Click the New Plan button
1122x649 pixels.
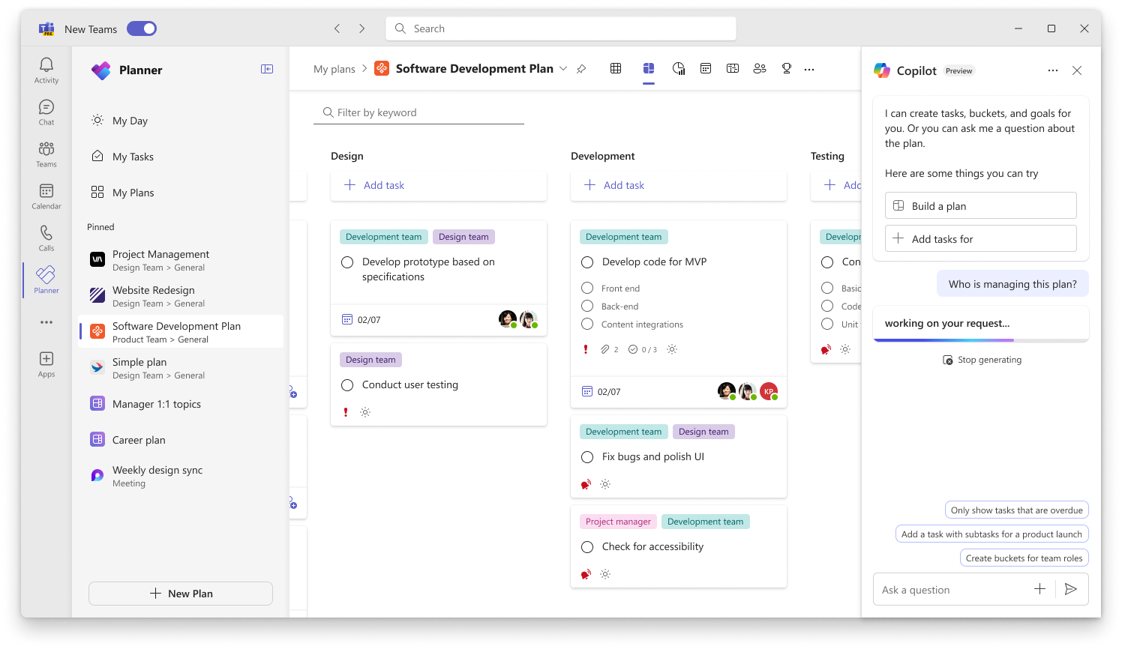click(180, 593)
